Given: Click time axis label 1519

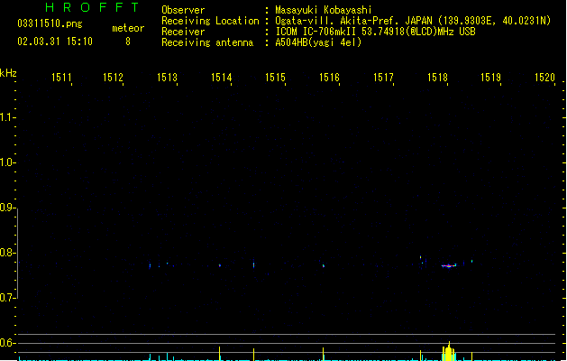Looking at the screenshot, I should tap(490, 78).
